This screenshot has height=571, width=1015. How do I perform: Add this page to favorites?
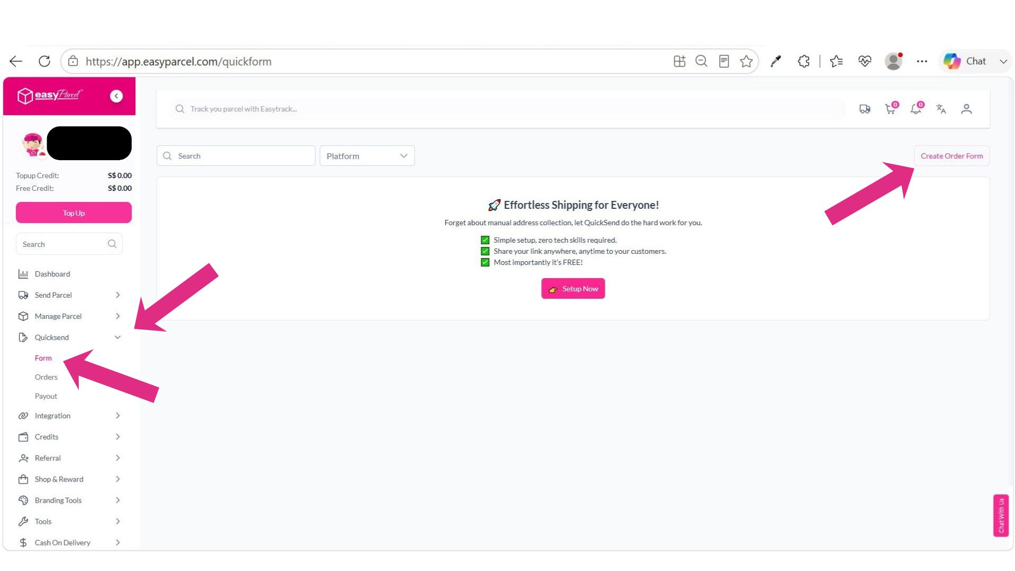click(x=746, y=61)
